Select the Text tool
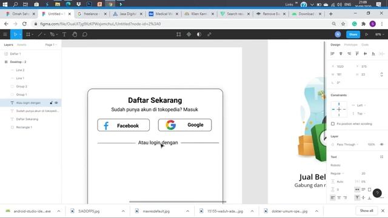This screenshot has height=218, width=388. click(x=64, y=35)
